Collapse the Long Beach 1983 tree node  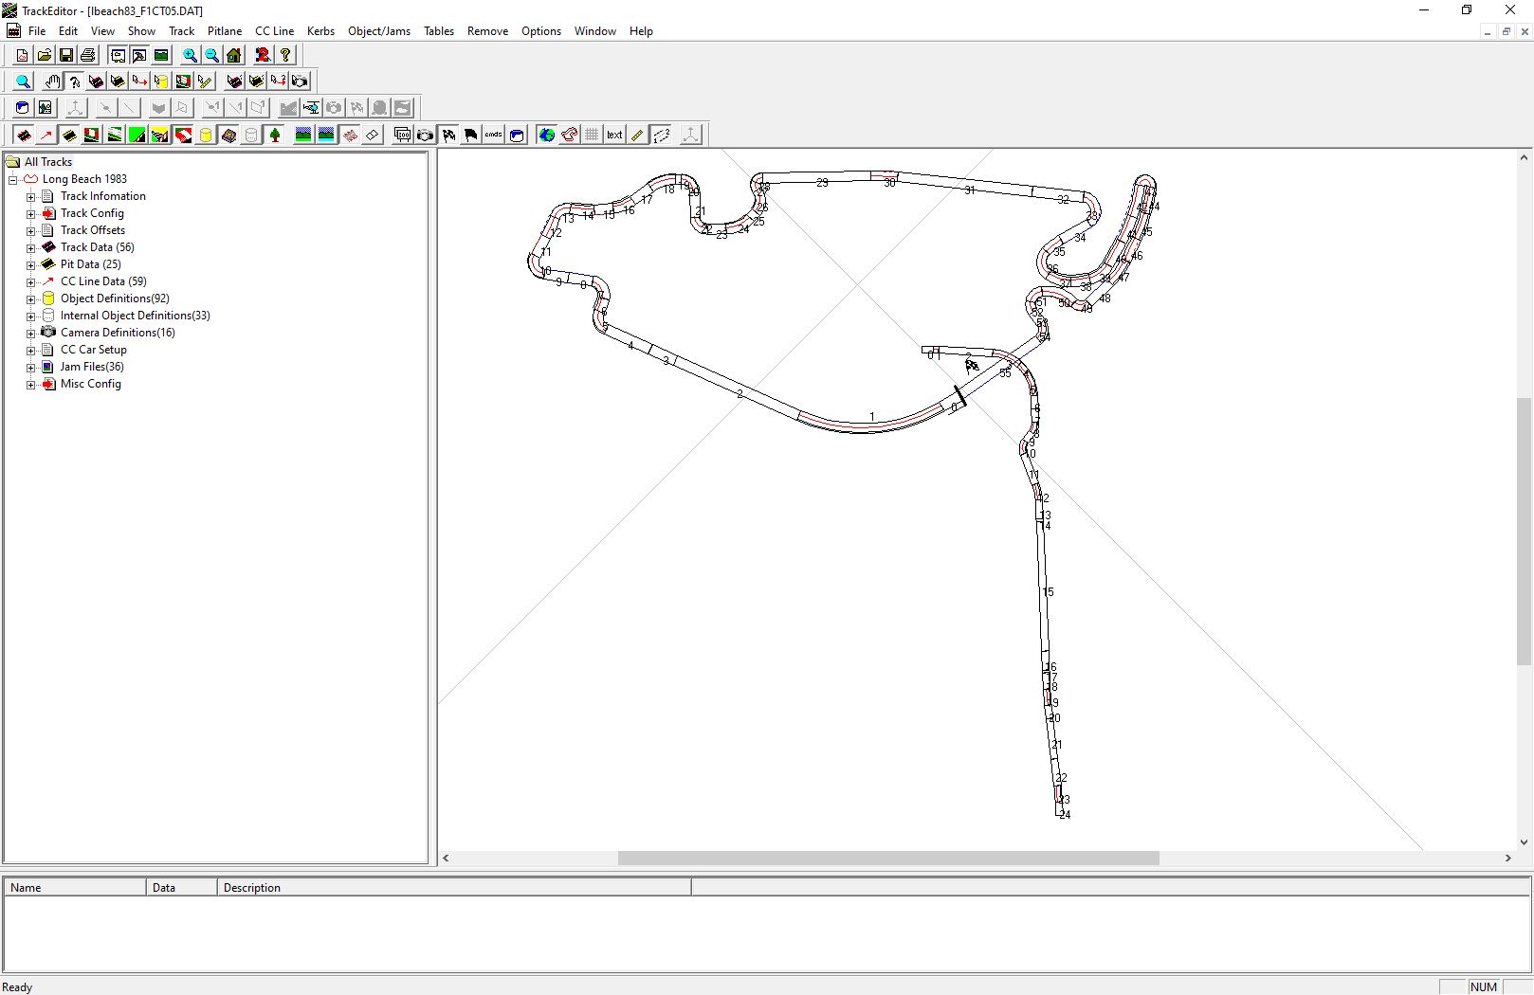pyautogui.click(x=13, y=180)
